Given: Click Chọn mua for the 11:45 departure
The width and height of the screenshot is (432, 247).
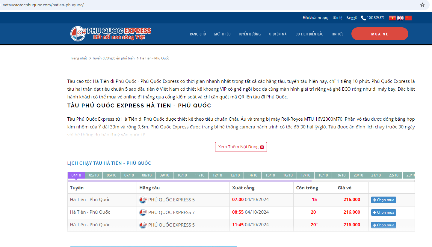Looking at the screenshot, I should (383, 225).
